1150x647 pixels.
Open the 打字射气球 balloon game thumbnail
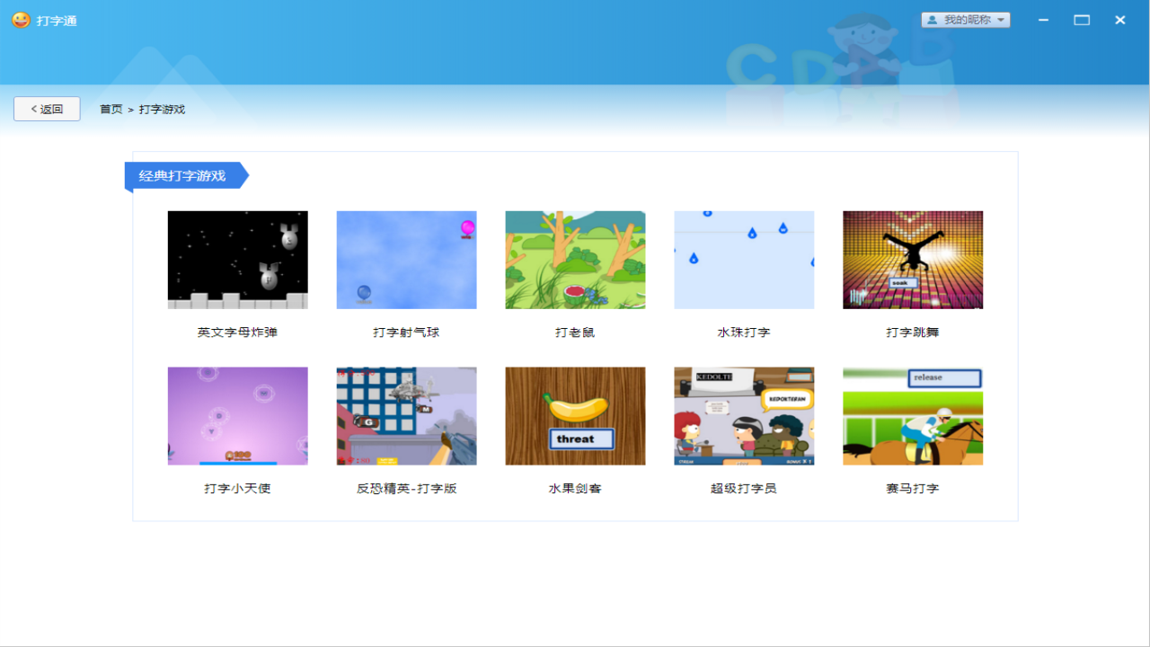pos(406,260)
